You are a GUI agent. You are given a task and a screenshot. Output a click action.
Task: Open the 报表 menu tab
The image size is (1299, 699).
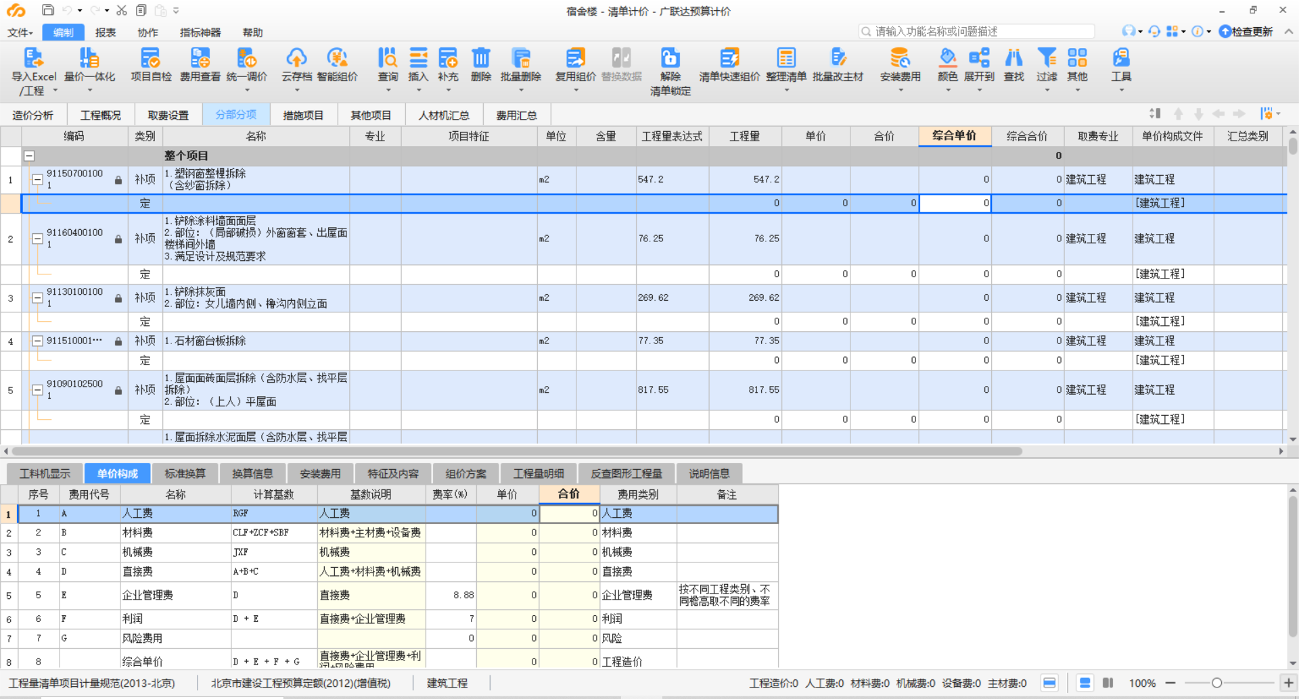(106, 32)
